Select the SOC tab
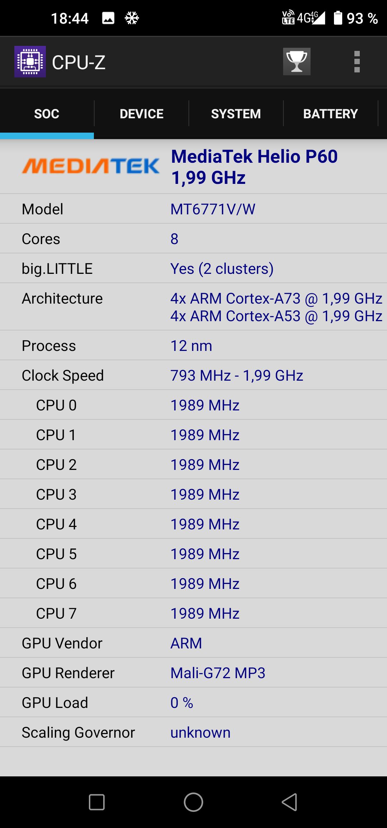This screenshot has width=387, height=828. pos(47,114)
